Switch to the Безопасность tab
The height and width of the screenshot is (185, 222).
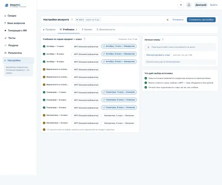pos(106,29)
